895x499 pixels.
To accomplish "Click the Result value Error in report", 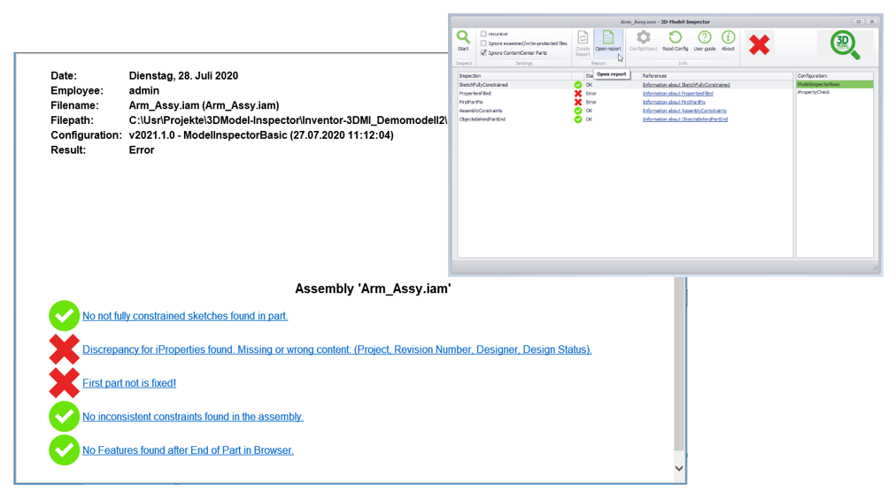I will [142, 150].
